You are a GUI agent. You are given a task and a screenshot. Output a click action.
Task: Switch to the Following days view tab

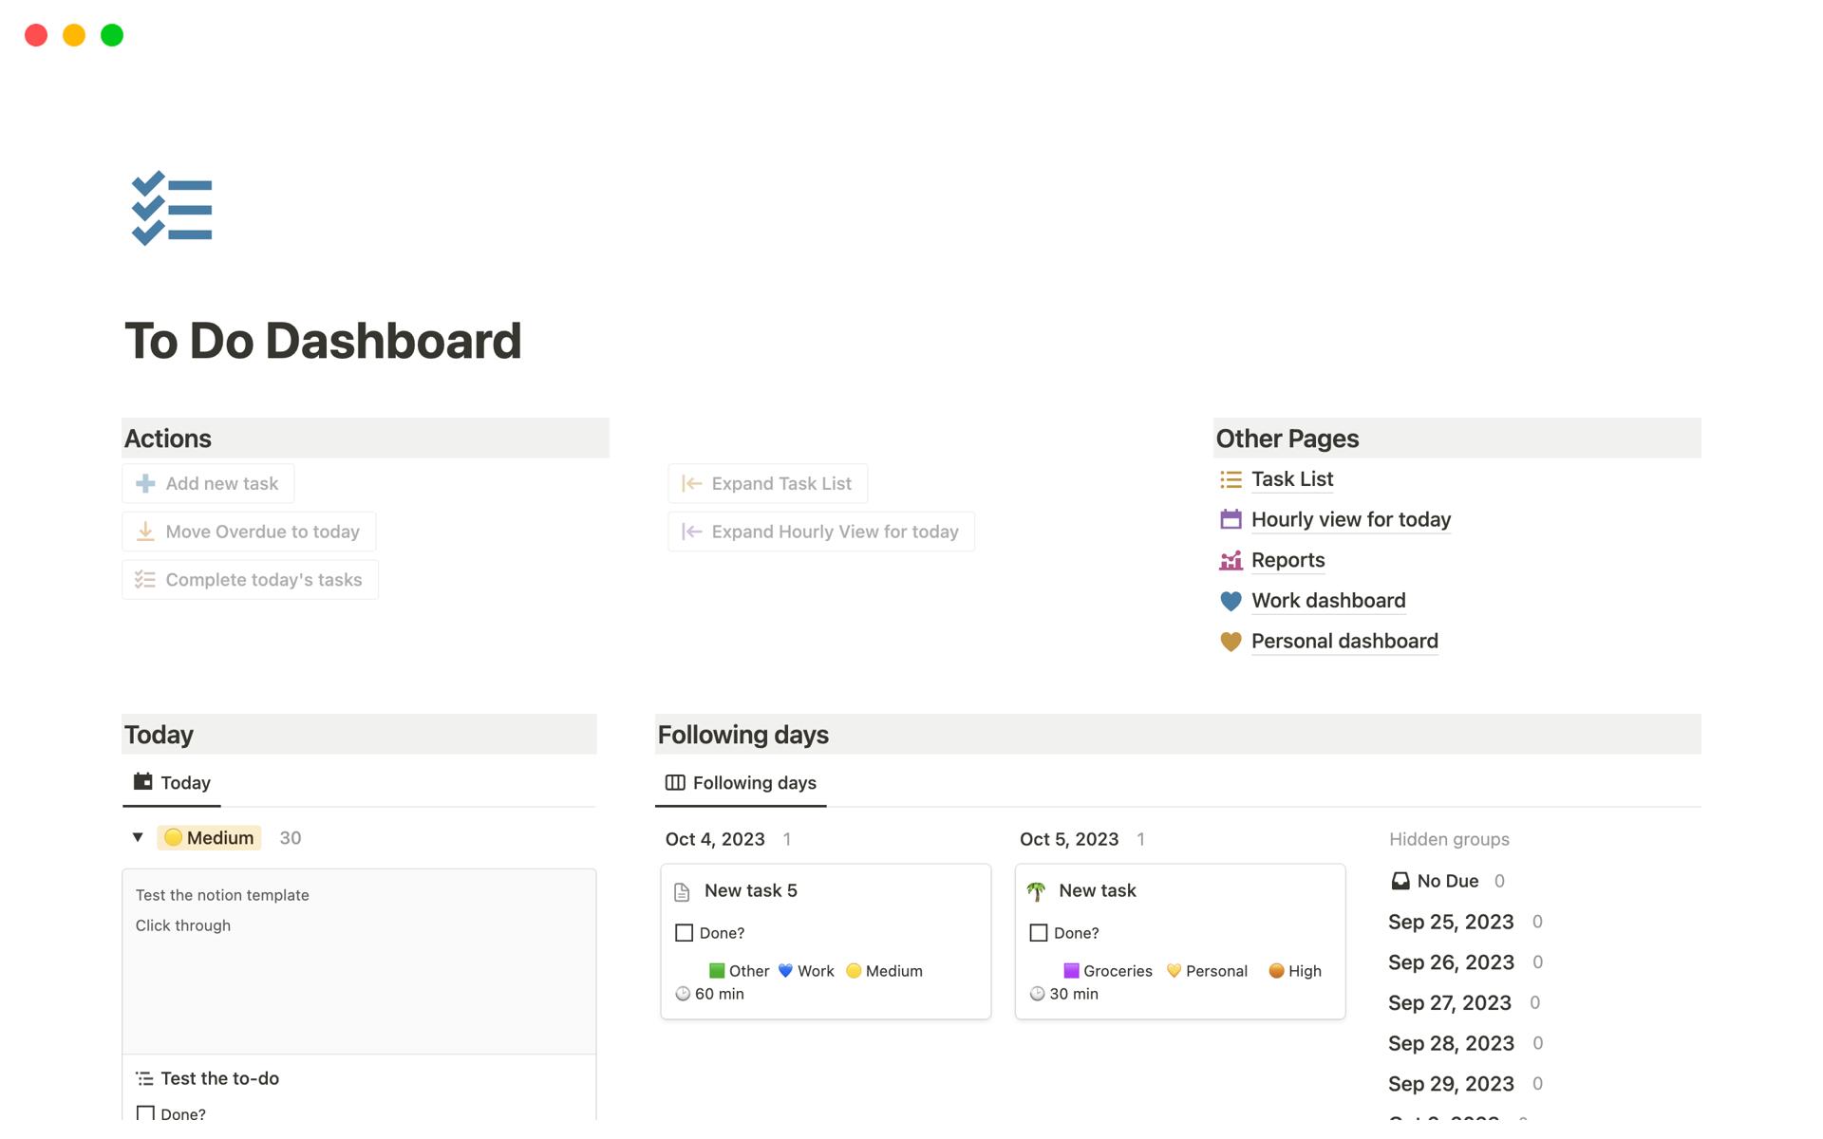[741, 782]
